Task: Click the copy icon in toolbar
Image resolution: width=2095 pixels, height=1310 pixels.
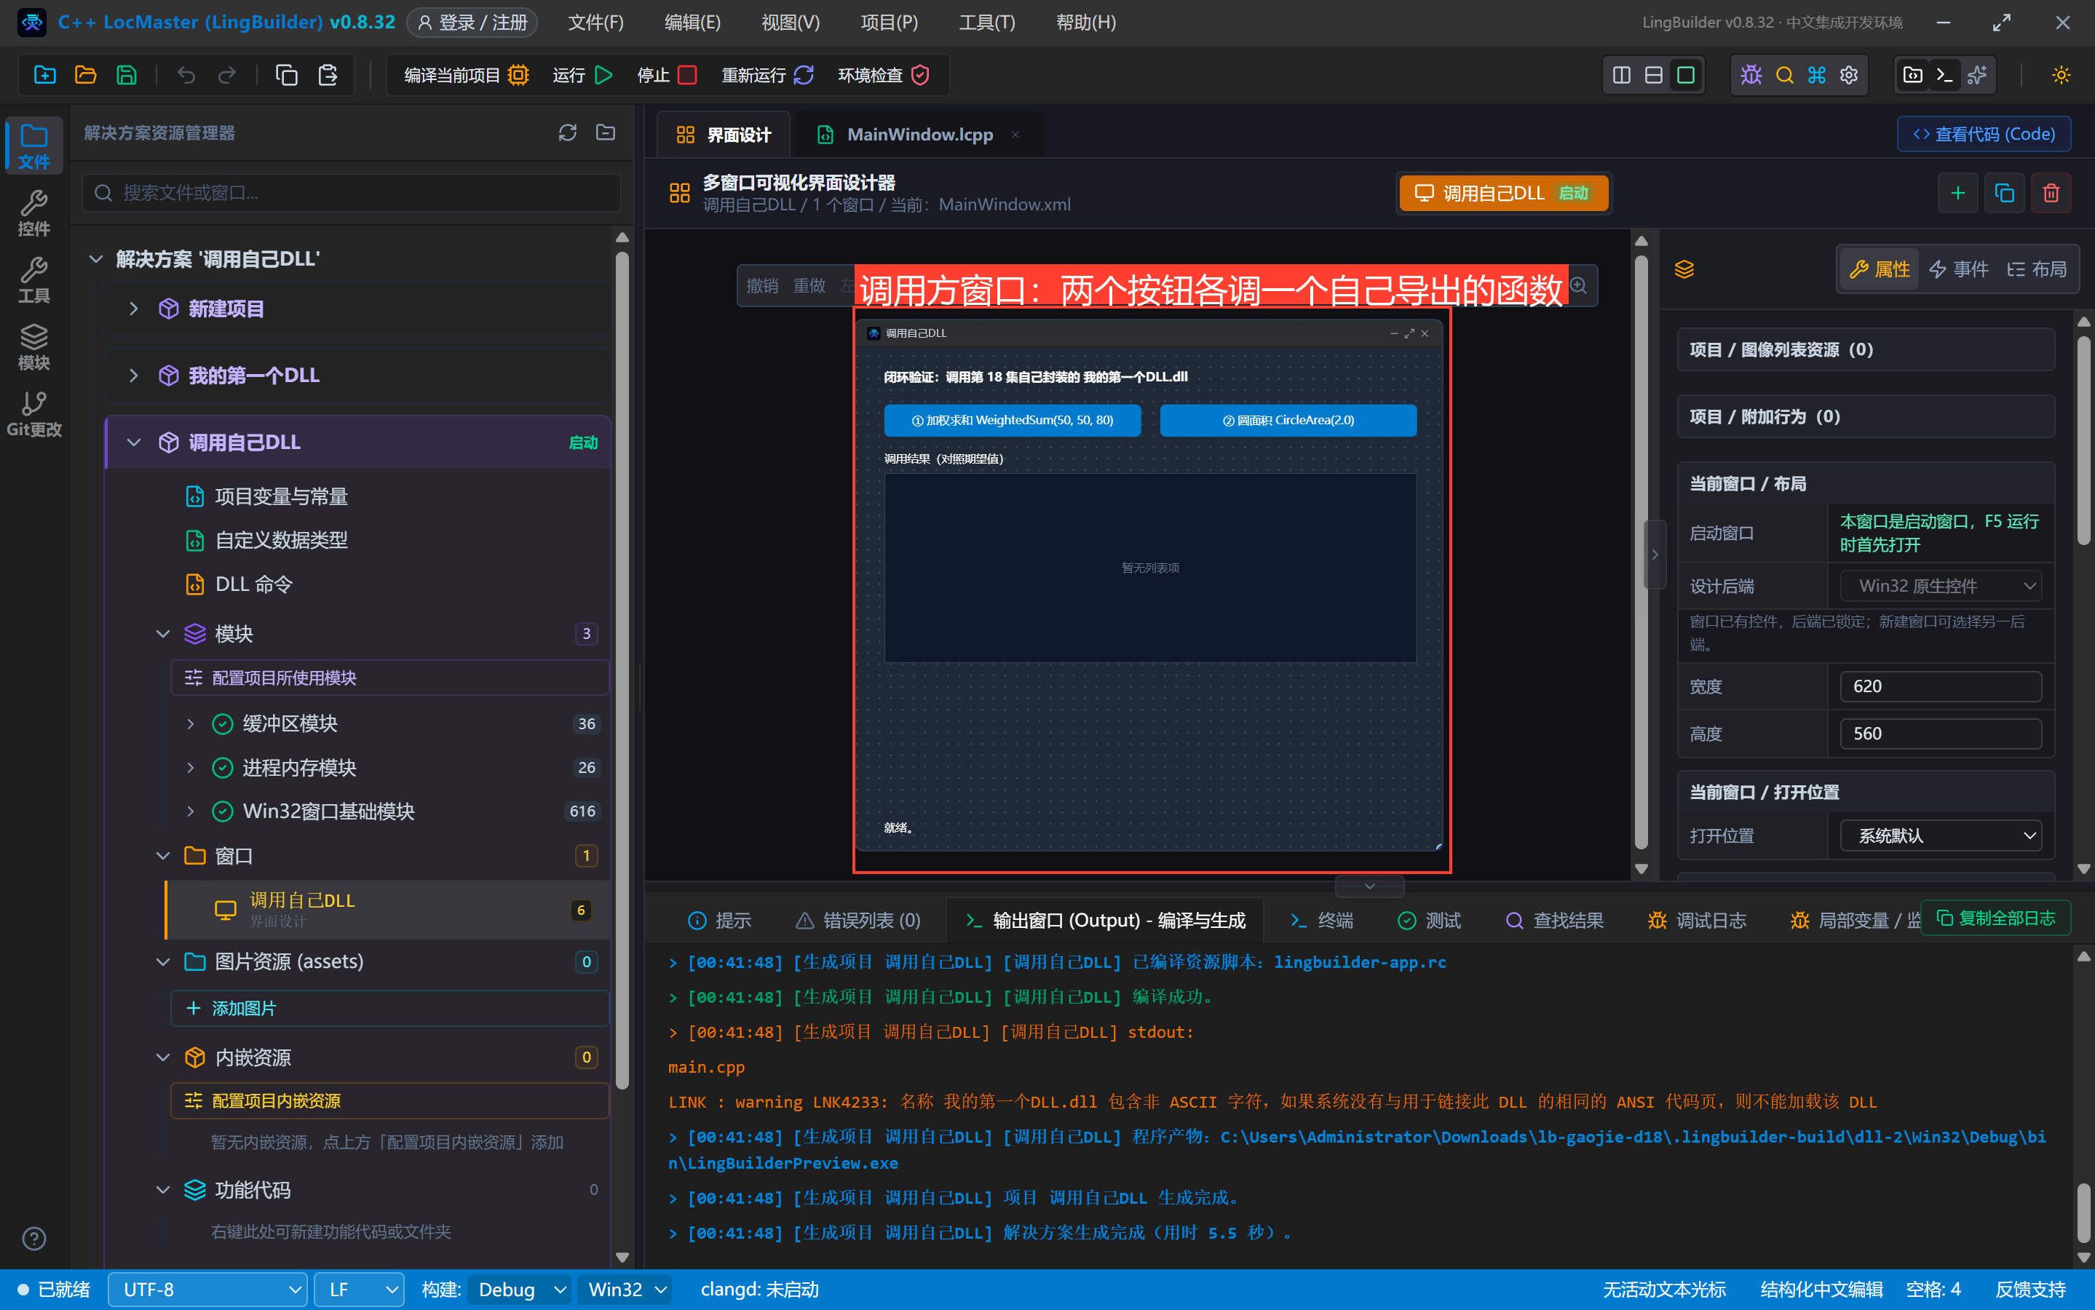Action: click(x=287, y=76)
